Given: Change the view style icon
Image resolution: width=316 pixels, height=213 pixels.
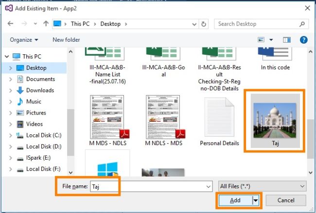Looking at the screenshot, I should (261, 40).
